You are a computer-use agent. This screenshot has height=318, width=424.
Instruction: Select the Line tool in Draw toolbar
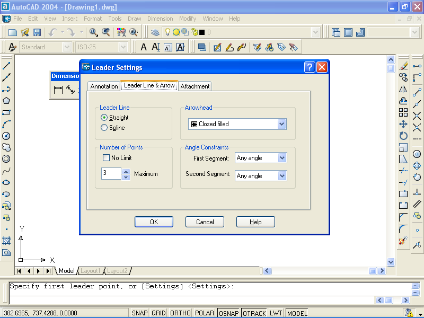point(6,66)
